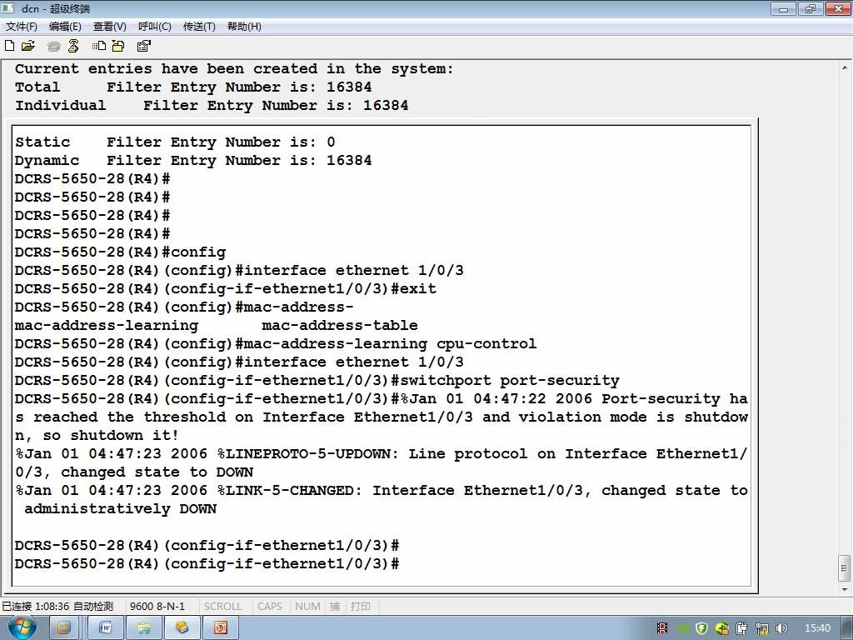853x640 pixels.
Task: Switch to HyperTerminal taskbar button
Action: coord(182,628)
